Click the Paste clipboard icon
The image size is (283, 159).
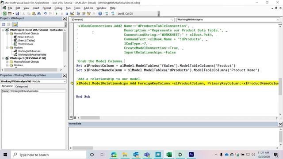(34, 14)
